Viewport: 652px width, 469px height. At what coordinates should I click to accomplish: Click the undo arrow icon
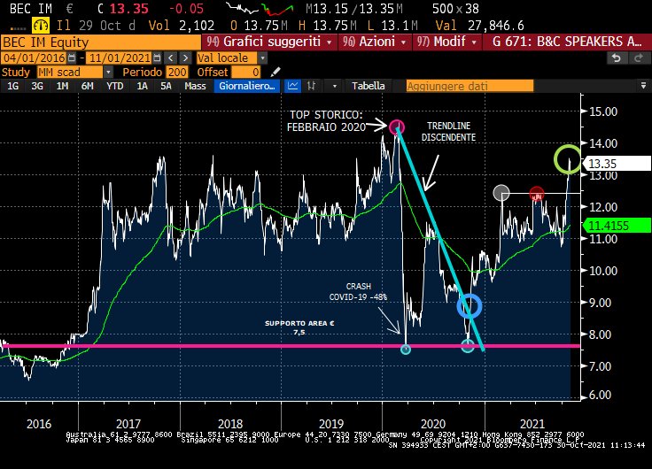click(x=617, y=58)
